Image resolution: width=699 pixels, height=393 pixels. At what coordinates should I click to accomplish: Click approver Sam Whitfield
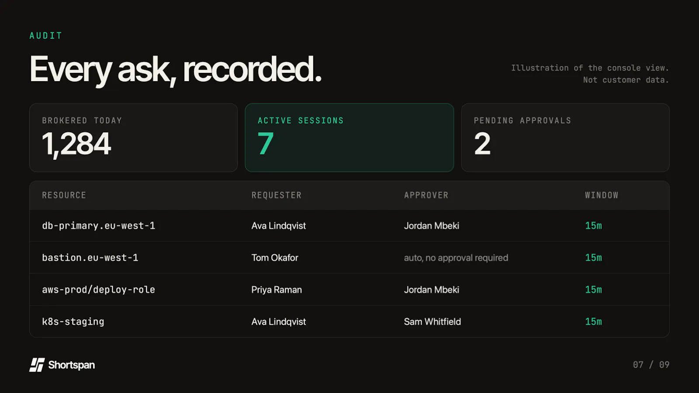coord(432,322)
